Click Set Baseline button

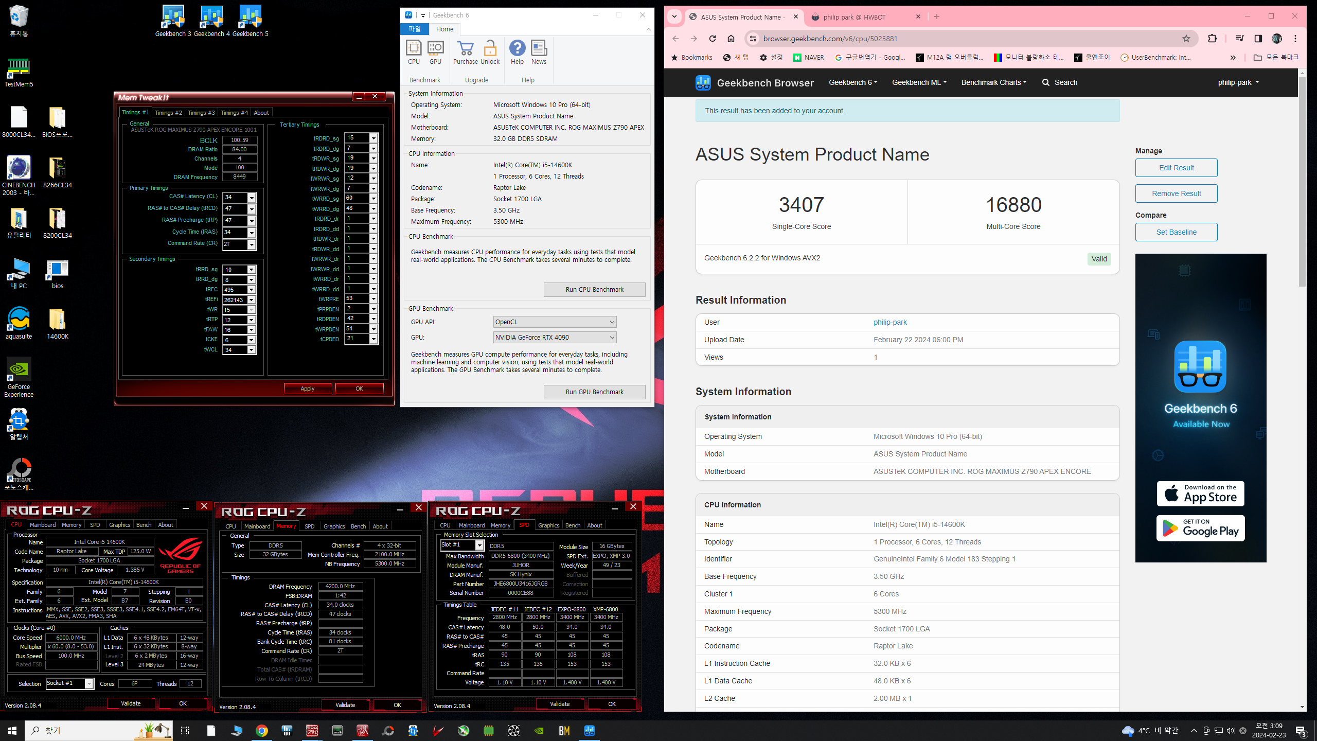[1176, 232]
